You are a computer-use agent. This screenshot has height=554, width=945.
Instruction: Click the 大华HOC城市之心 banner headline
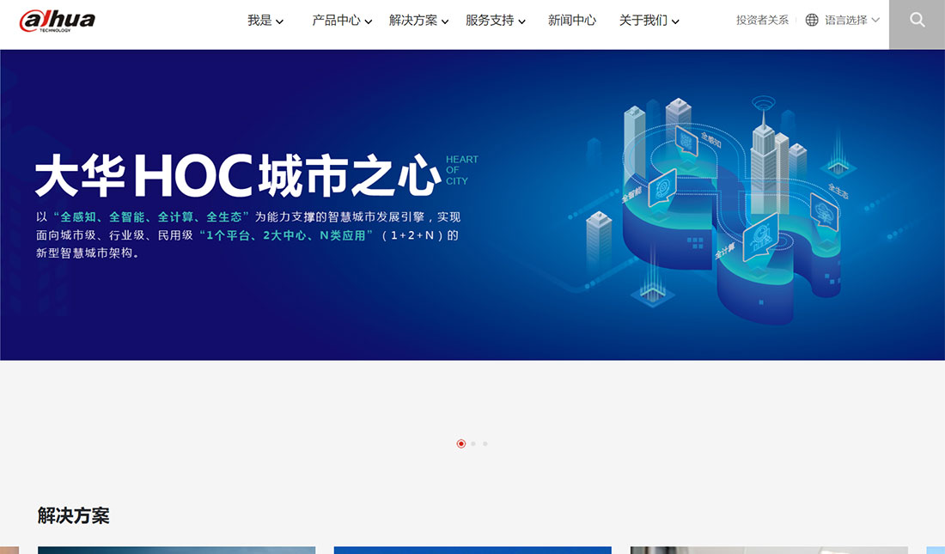click(238, 175)
